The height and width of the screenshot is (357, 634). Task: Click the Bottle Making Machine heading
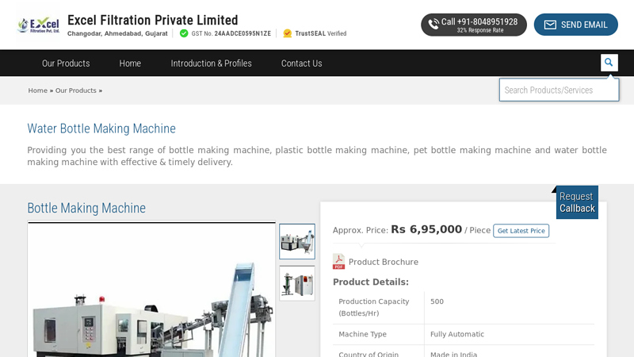point(86,208)
